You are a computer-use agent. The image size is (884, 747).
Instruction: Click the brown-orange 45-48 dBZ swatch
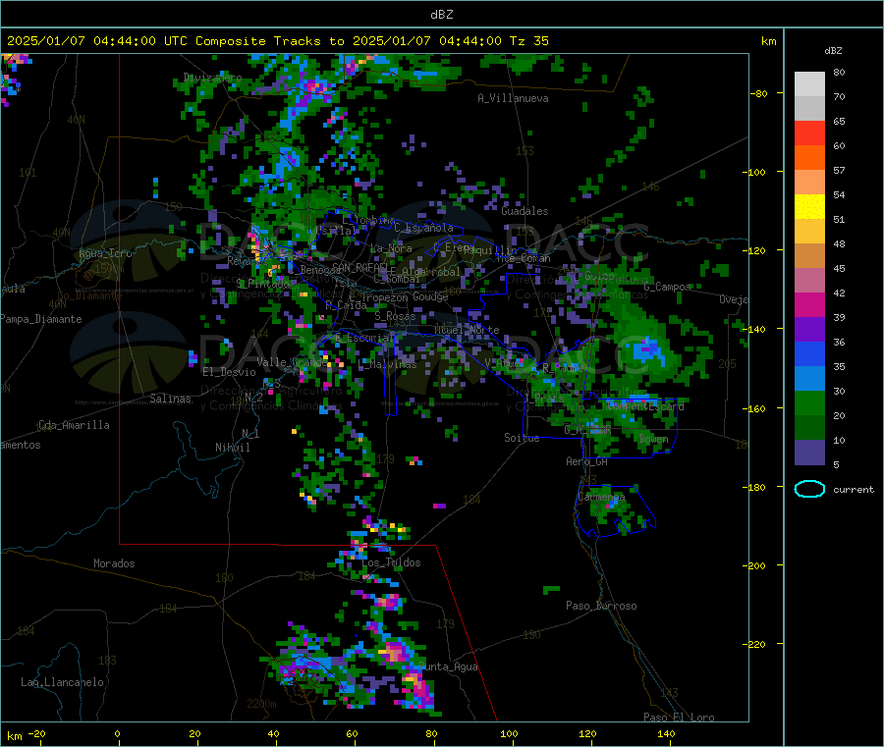(809, 256)
